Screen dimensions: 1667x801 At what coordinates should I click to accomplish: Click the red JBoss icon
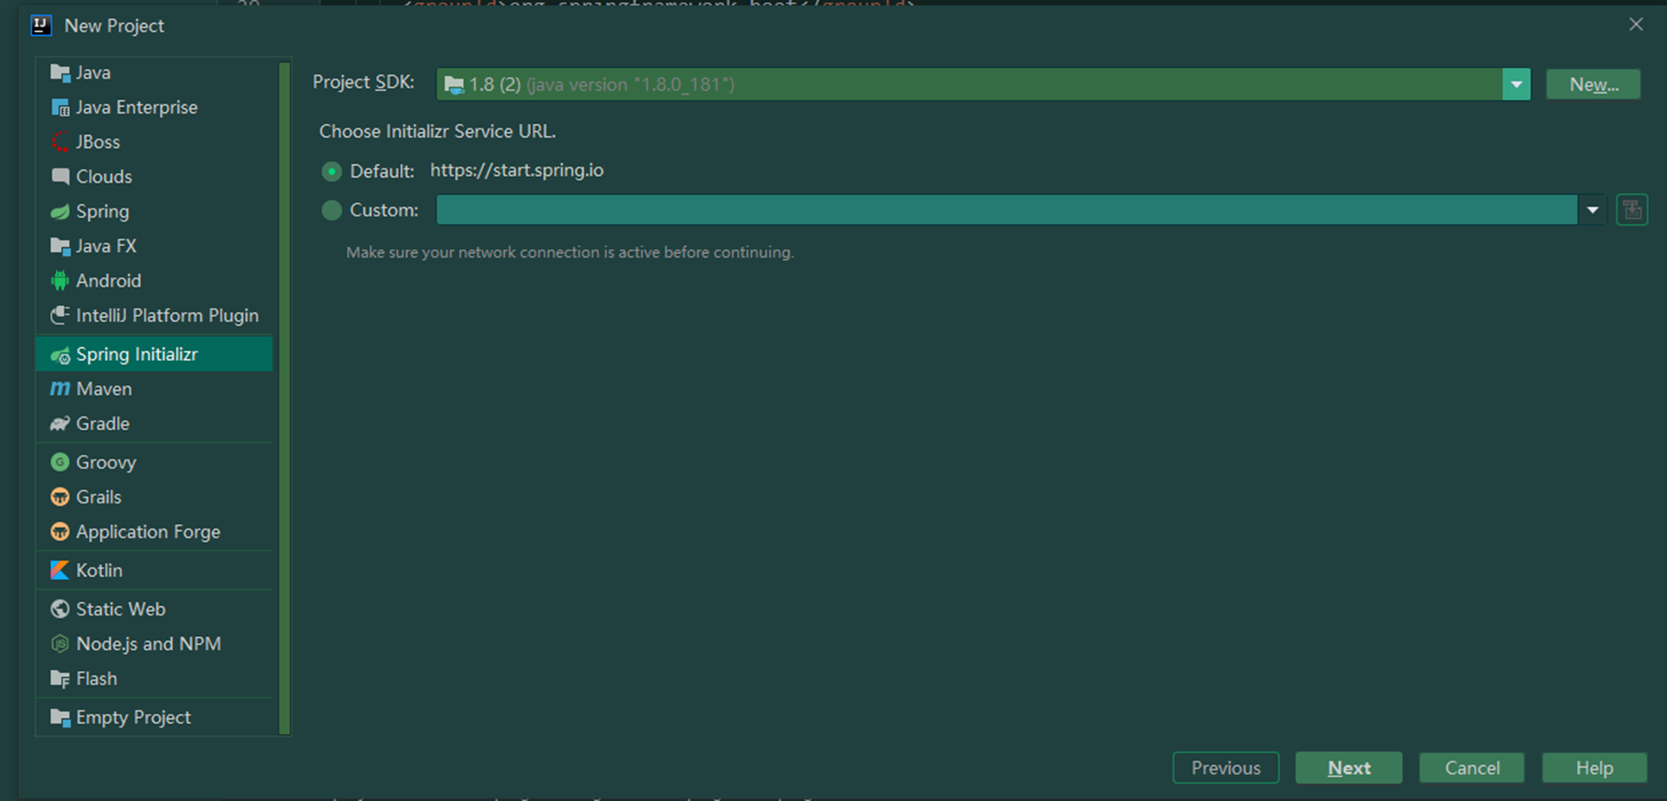coord(60,142)
